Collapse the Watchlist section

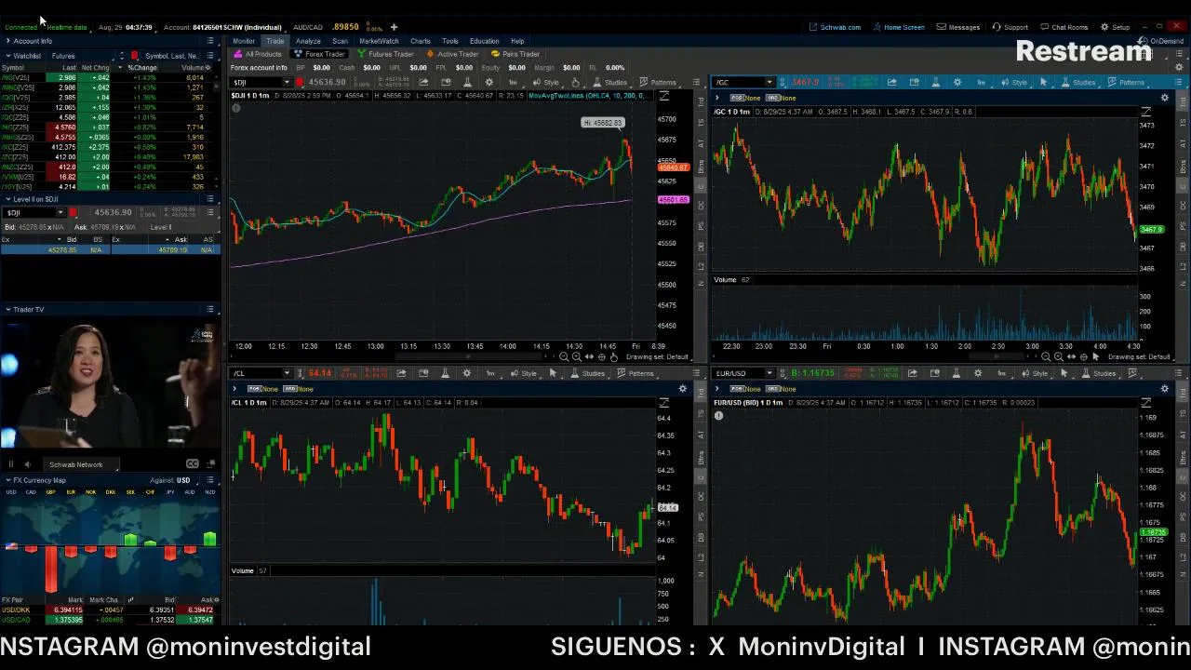pyautogui.click(x=8, y=56)
